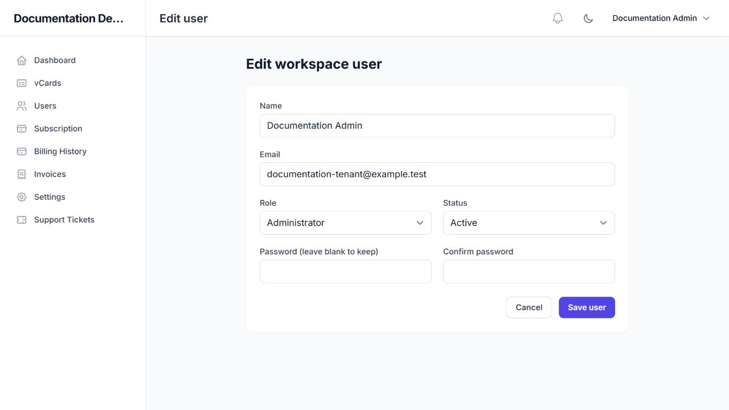Click the Users people icon
The width and height of the screenshot is (729, 410).
tap(22, 106)
